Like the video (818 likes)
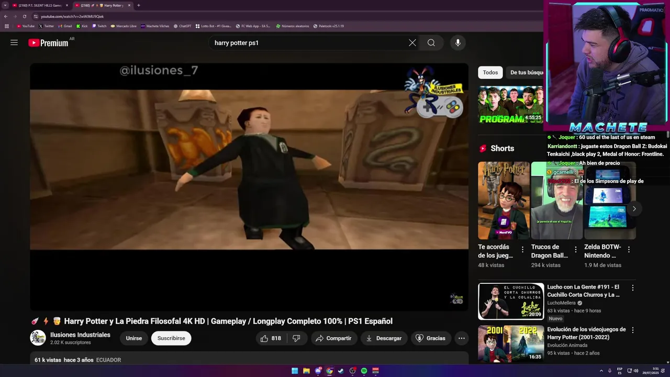The width and height of the screenshot is (670, 377). (x=271, y=338)
